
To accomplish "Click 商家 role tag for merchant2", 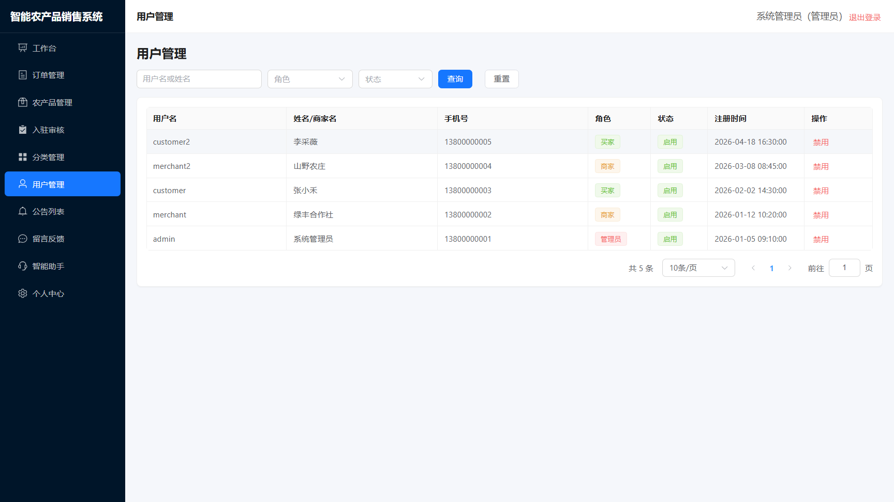I will tap(607, 166).
